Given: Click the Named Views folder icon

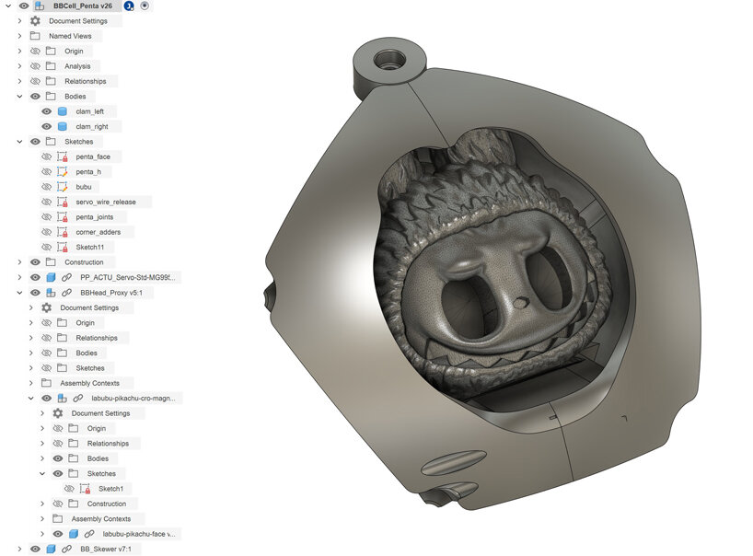Looking at the screenshot, I should click(x=35, y=36).
